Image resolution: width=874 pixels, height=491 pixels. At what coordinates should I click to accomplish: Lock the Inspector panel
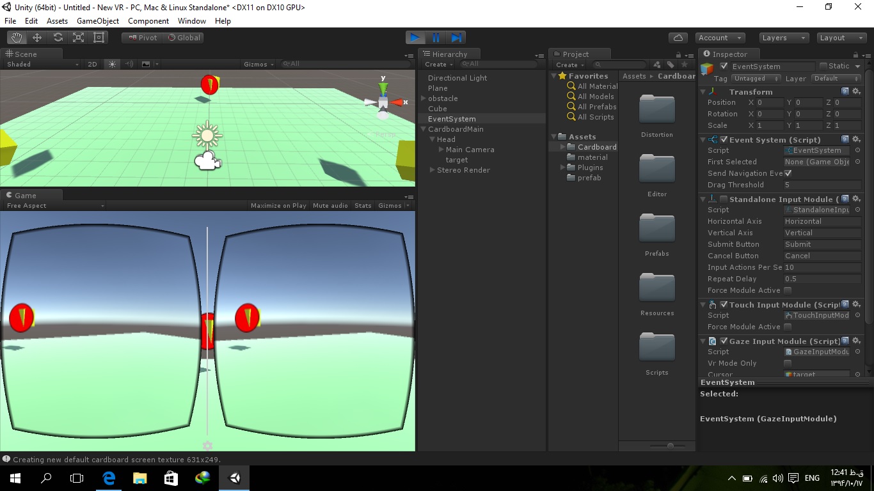point(856,55)
